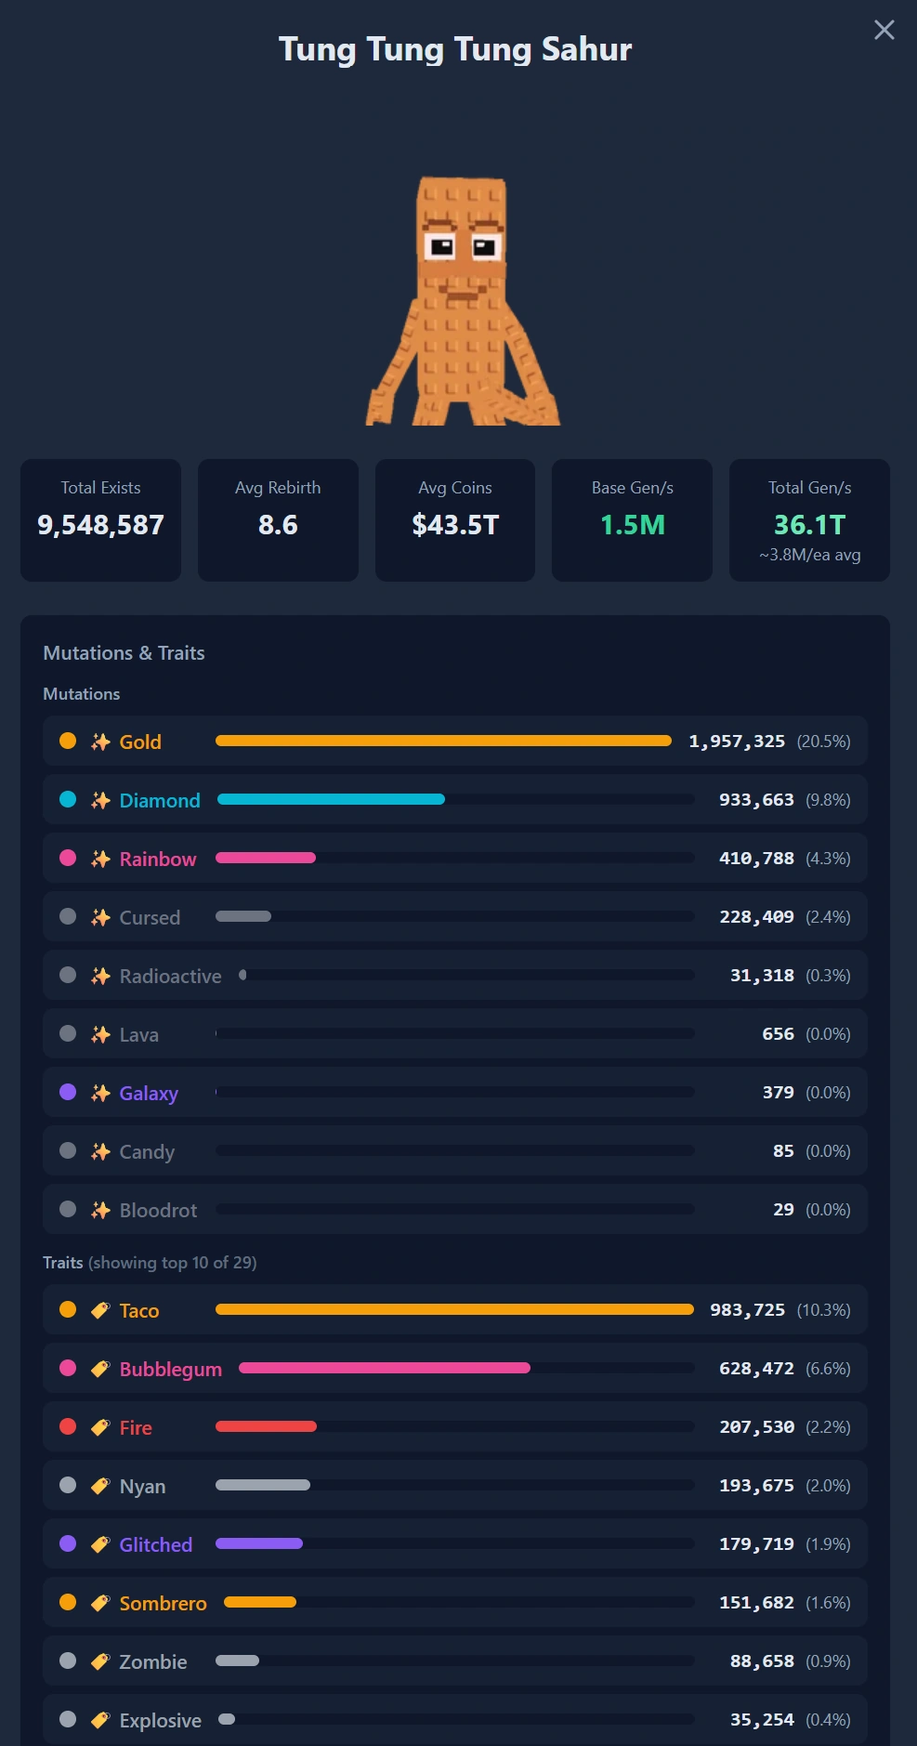Click the sparkle icon beside Candy

click(x=100, y=1151)
